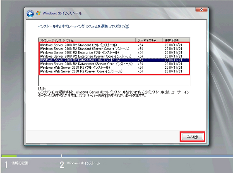The image size is (233, 173).
Task: Select Windows Web Server 2008 R2 (フル インストール)
Action: click(114, 68)
